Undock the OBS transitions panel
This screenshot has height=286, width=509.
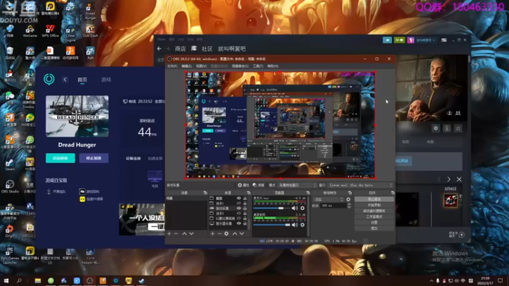(350, 193)
